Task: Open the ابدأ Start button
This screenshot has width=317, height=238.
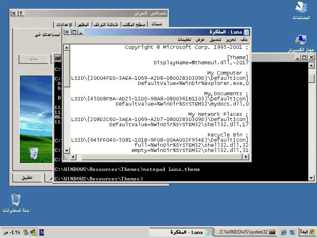Action: point(307,232)
